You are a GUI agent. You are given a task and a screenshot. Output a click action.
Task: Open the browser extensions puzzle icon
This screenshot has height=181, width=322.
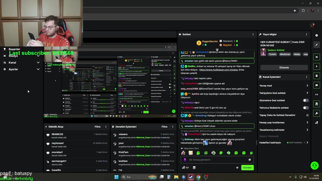303,11
